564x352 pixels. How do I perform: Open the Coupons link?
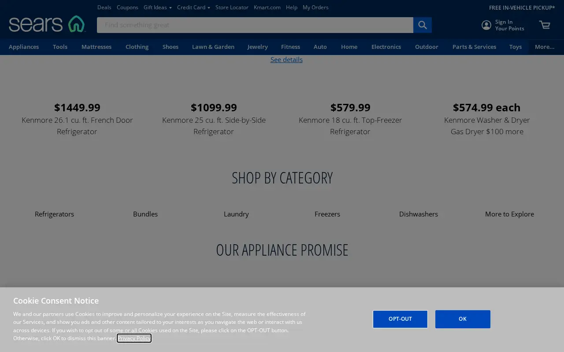coord(127,7)
